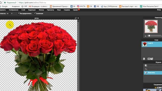
Task: Open the Фильтр menu
Action: coord(41,10)
